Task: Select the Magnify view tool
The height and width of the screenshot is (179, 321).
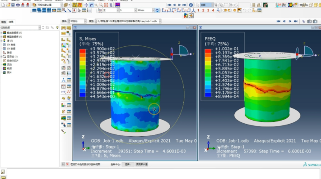Action: pos(96,5)
